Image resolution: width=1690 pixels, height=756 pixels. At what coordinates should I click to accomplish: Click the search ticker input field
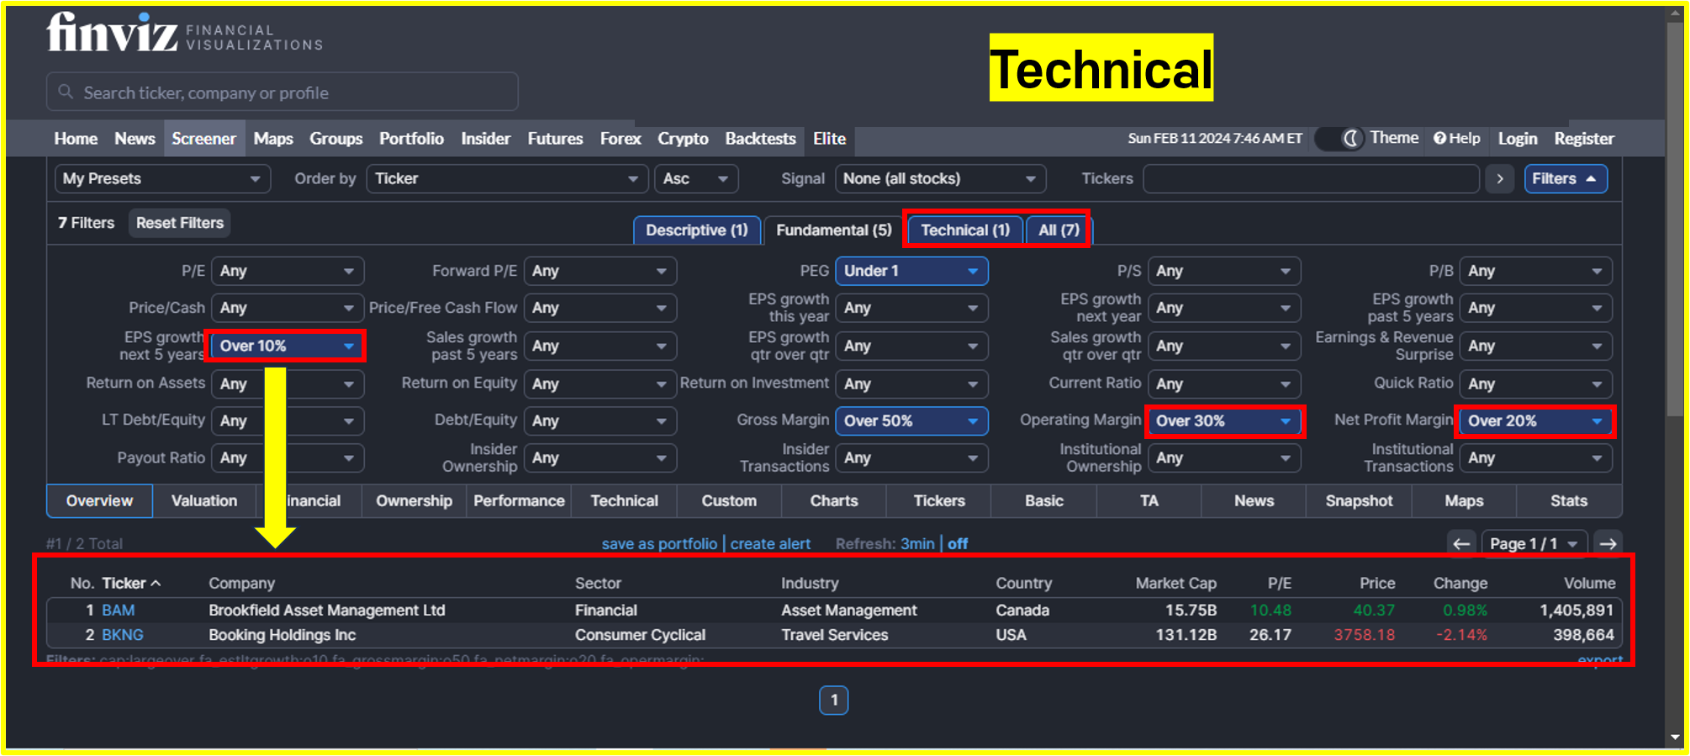pos(283,92)
